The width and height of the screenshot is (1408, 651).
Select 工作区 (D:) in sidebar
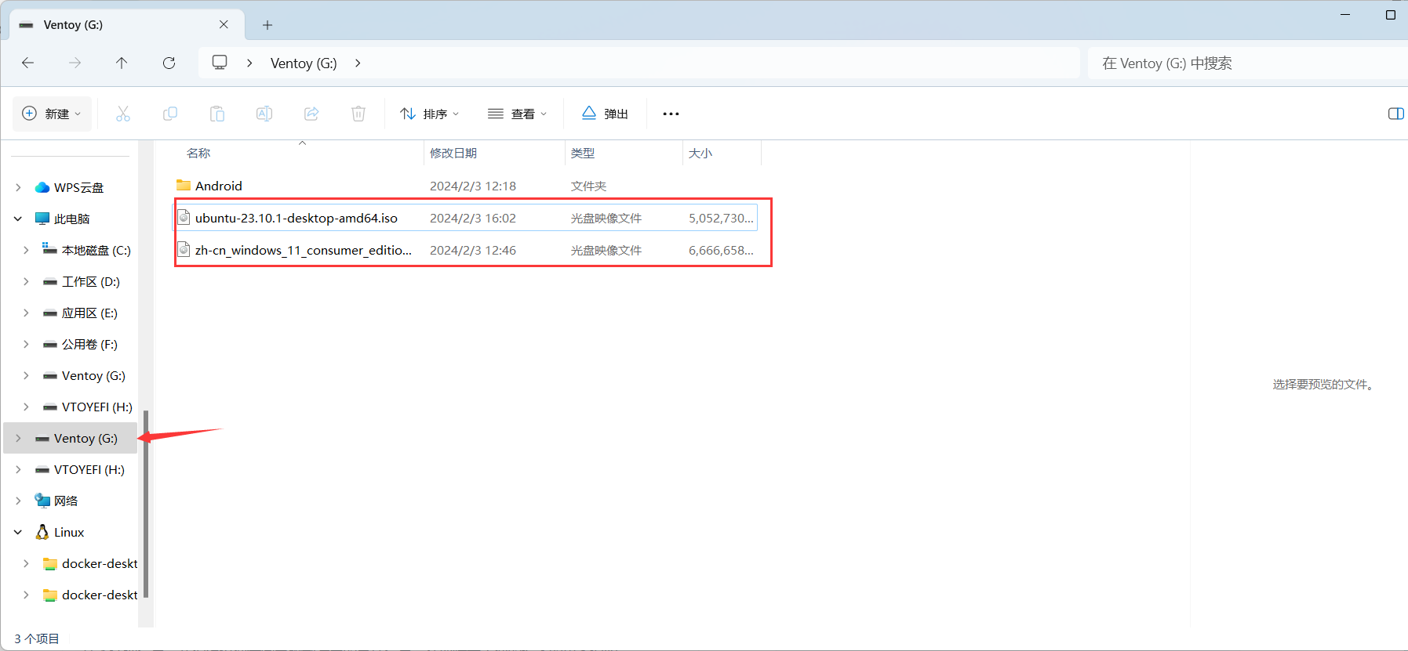[91, 281]
